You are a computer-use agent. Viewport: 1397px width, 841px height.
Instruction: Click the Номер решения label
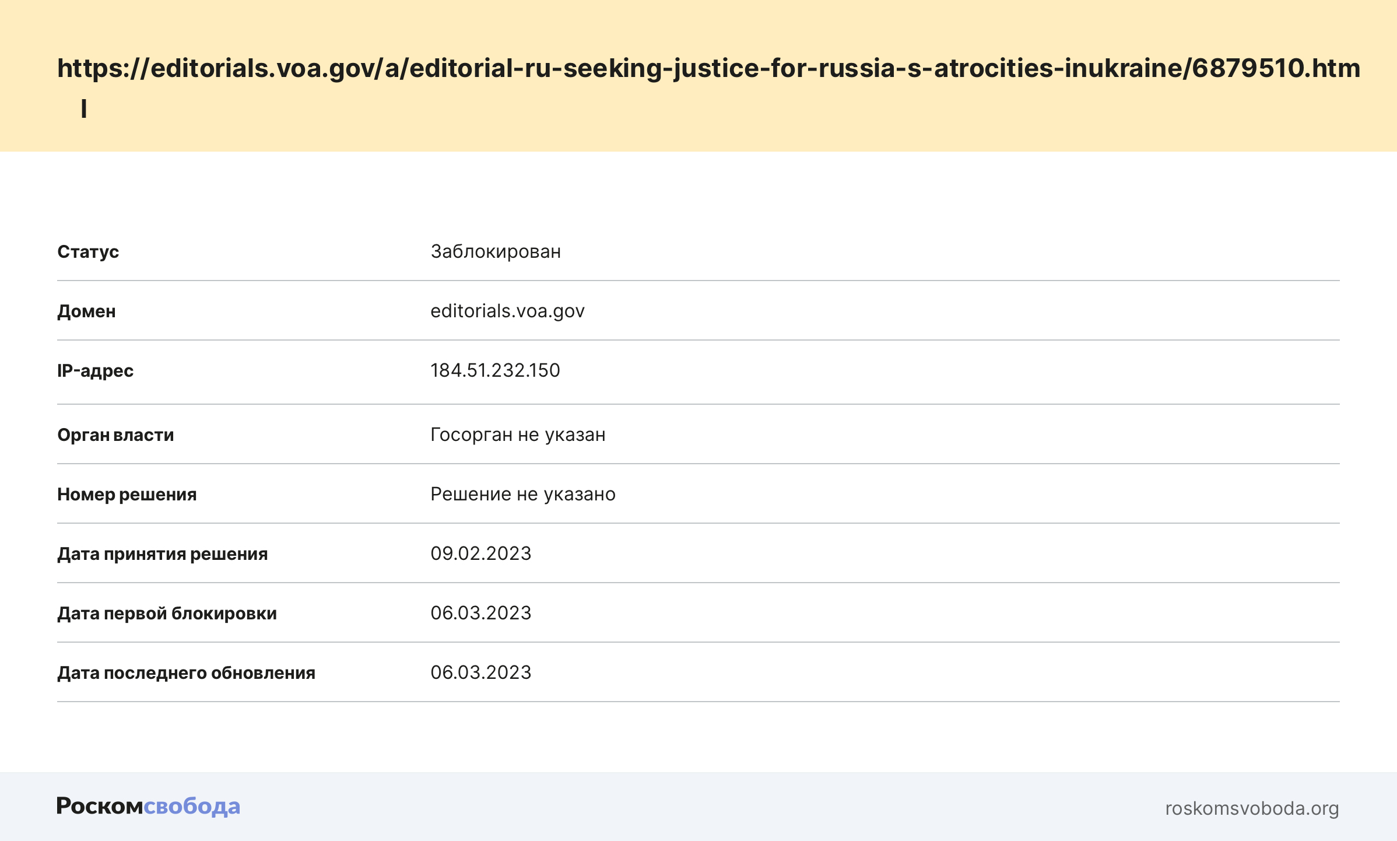point(127,495)
